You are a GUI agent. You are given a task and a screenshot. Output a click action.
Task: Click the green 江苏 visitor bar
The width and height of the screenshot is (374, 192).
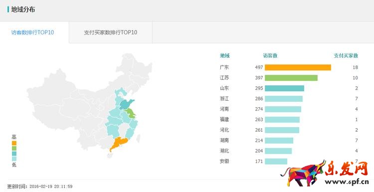[291, 78]
